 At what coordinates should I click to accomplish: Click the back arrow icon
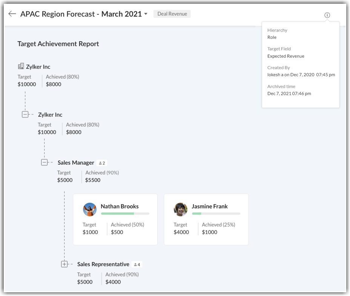pyautogui.click(x=12, y=14)
